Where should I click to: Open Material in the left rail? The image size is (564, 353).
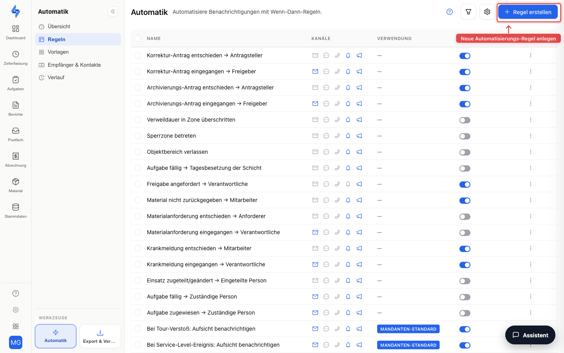[16, 185]
